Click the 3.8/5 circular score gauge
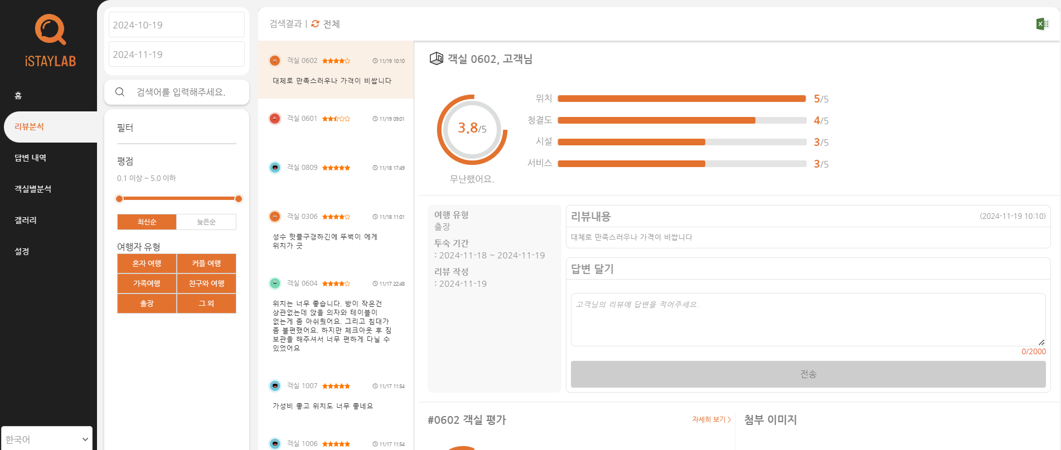Image resolution: width=1061 pixels, height=450 pixels. pyautogui.click(x=472, y=129)
